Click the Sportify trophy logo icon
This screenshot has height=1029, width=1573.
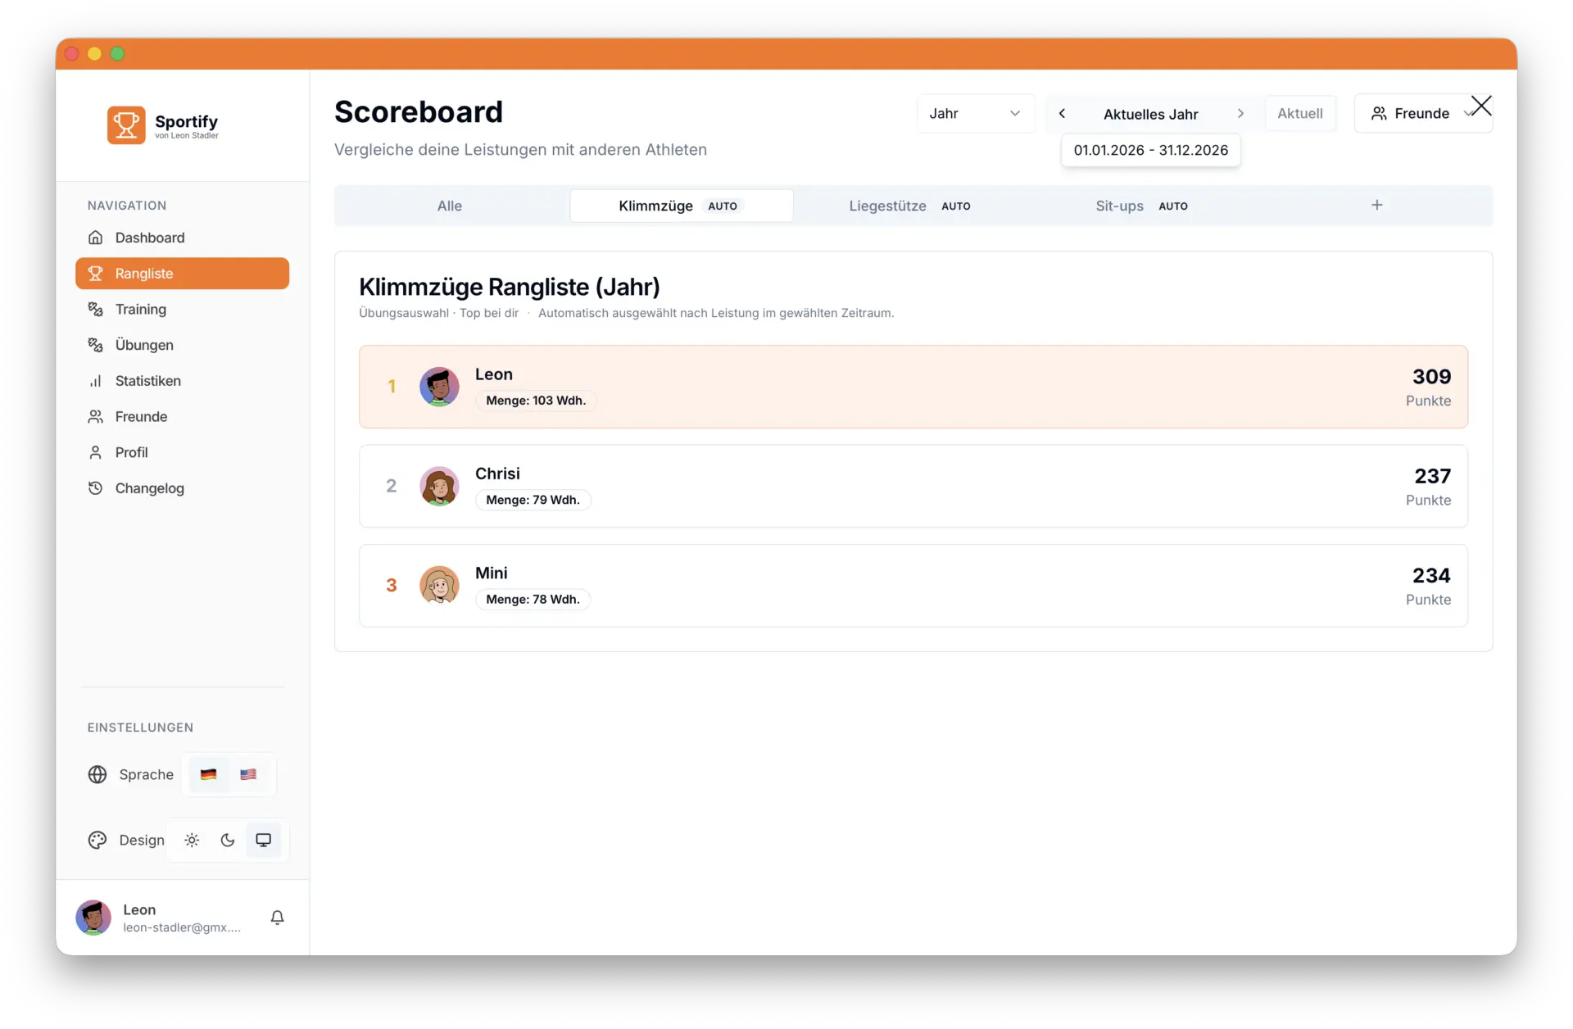(x=126, y=125)
